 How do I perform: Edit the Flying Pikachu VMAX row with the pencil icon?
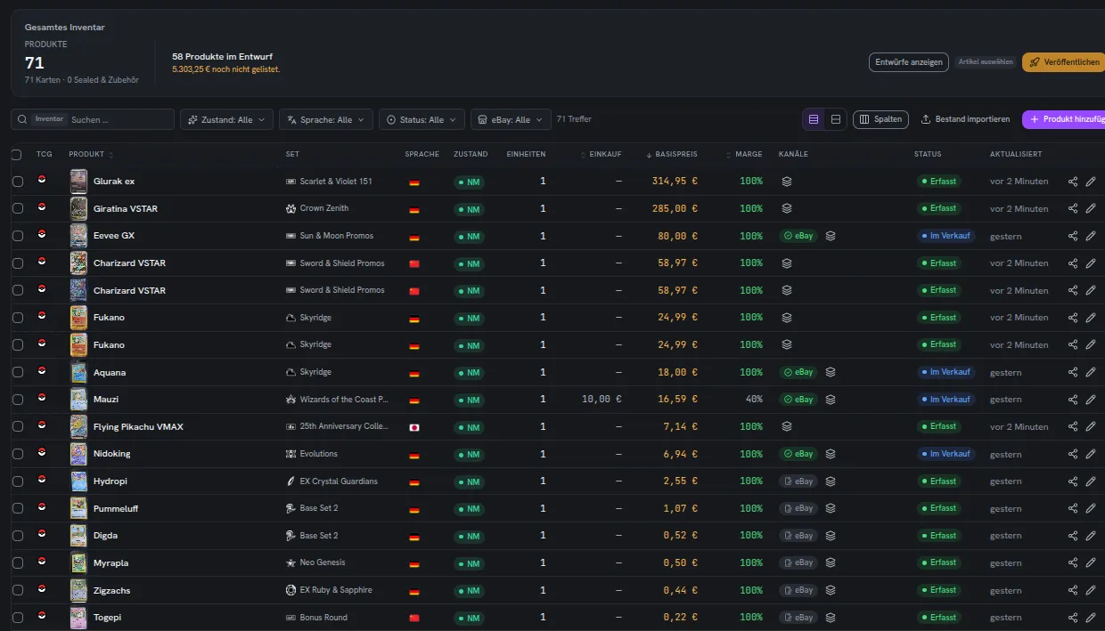coord(1091,427)
